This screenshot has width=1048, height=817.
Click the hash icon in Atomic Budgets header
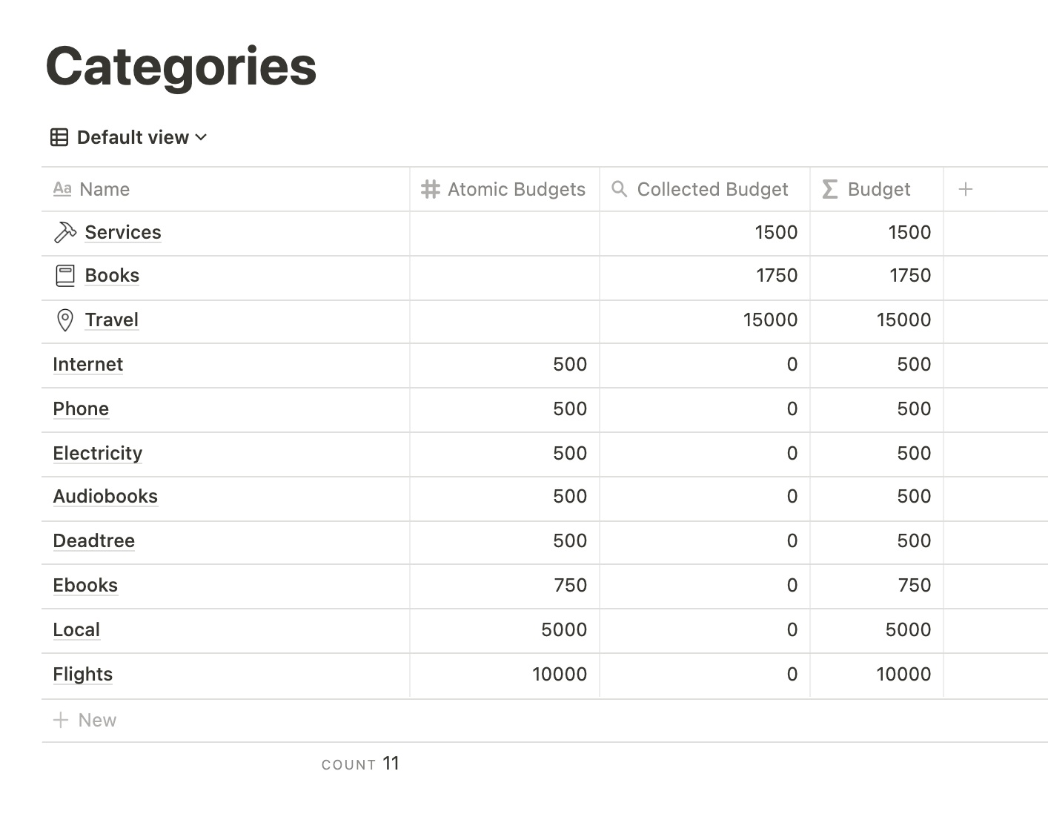tap(431, 190)
